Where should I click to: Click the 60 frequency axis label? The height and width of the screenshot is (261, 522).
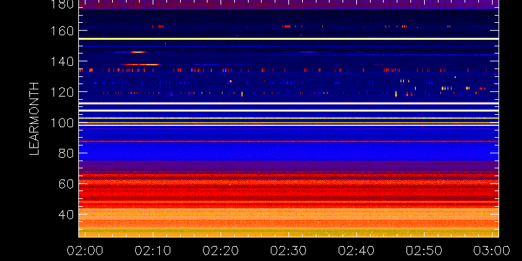coord(66,184)
